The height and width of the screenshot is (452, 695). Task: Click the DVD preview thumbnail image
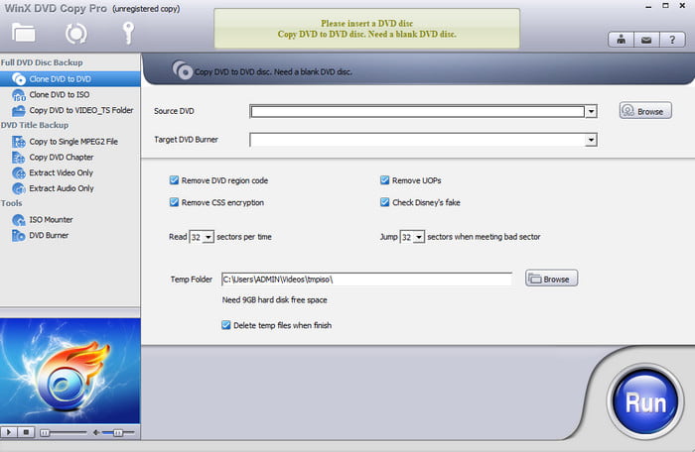[70, 371]
